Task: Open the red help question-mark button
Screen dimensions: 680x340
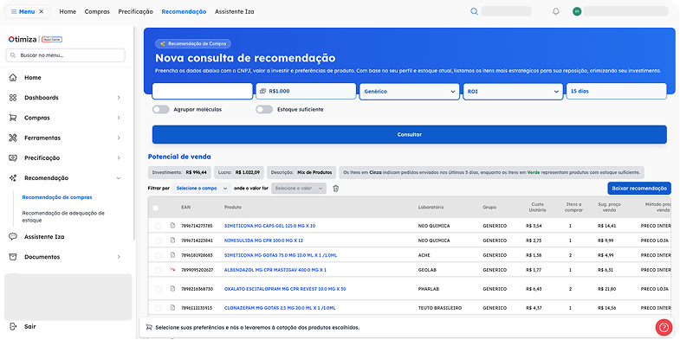Action: pyautogui.click(x=664, y=327)
